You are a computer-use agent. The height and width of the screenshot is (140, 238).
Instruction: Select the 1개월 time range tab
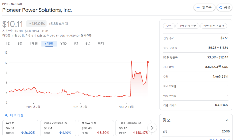tap(34, 44)
